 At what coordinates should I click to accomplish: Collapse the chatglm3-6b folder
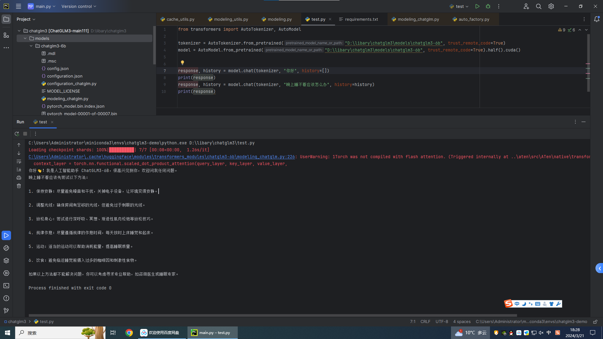pos(31,46)
